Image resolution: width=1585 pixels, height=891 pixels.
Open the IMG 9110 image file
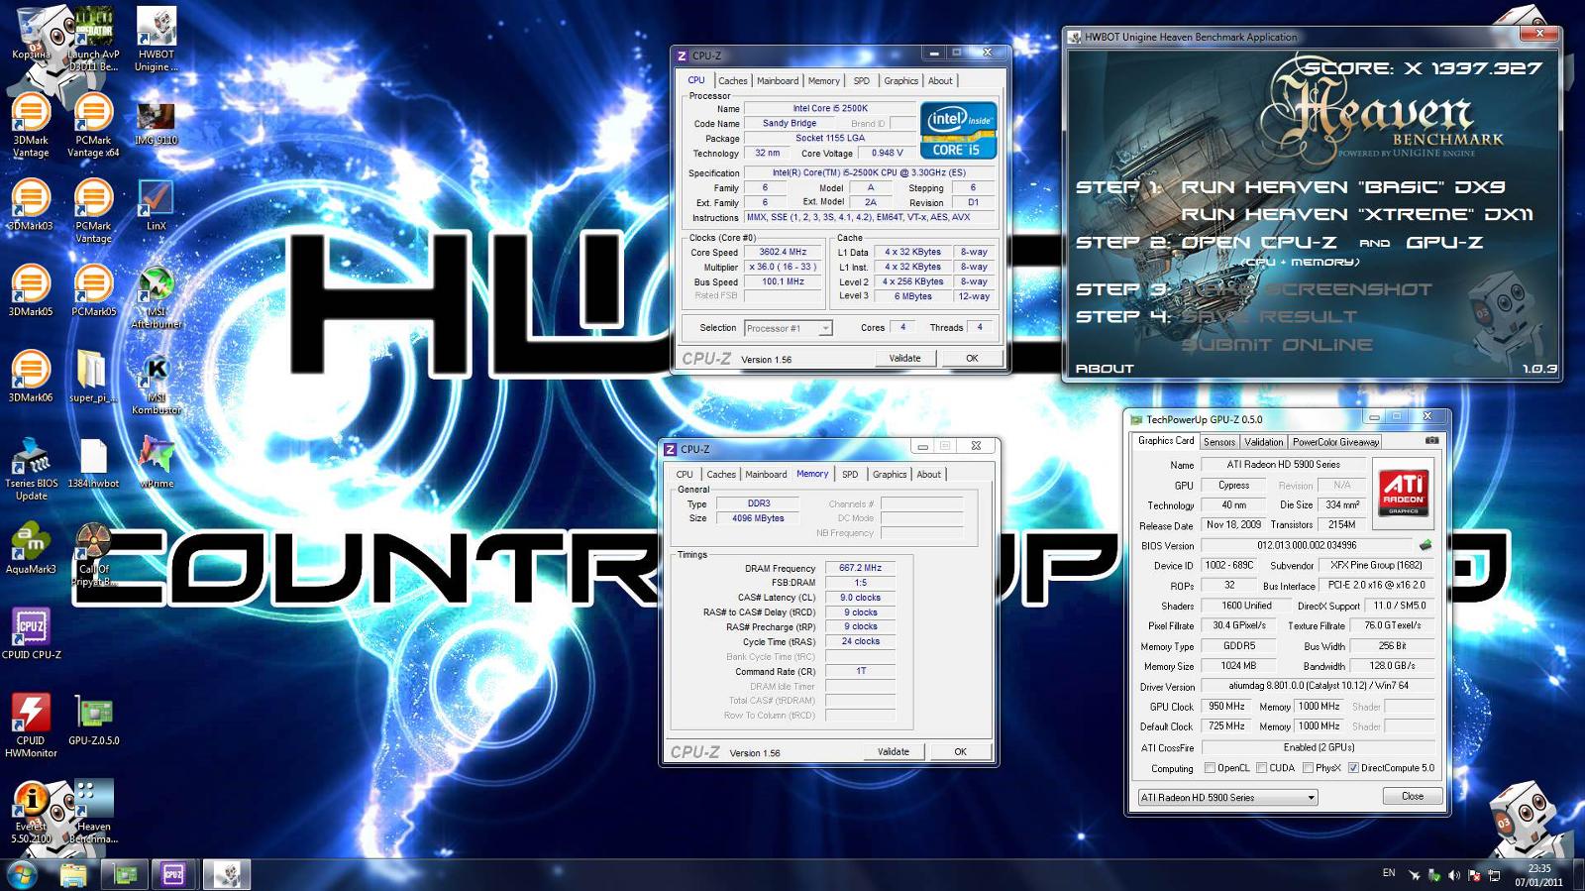[156, 125]
